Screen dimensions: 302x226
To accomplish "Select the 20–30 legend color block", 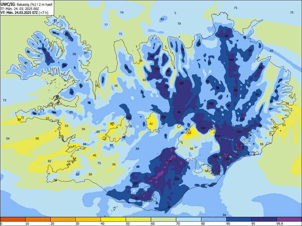I will pos(63,219).
